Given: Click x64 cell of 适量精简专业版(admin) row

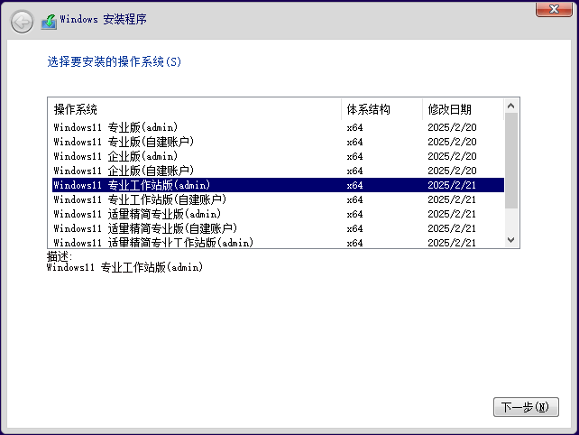Looking at the screenshot, I should click(x=354, y=214).
